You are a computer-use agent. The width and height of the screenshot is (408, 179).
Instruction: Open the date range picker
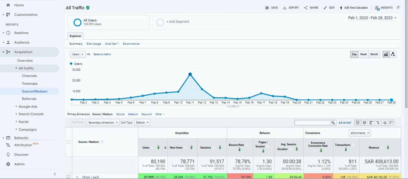click(x=373, y=18)
